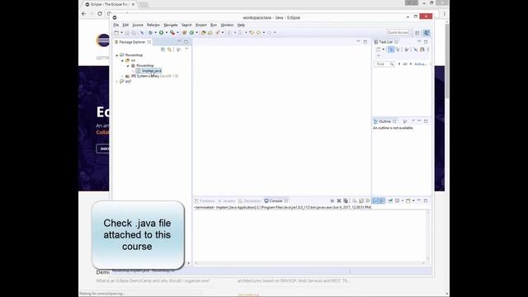
Task: Click the Back navigation arrow in toolbar
Action: 258,33
